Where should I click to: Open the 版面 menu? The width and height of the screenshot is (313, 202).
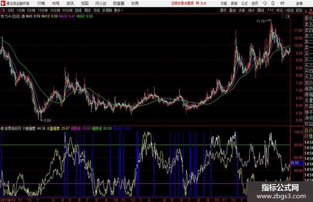(x=234, y=3)
